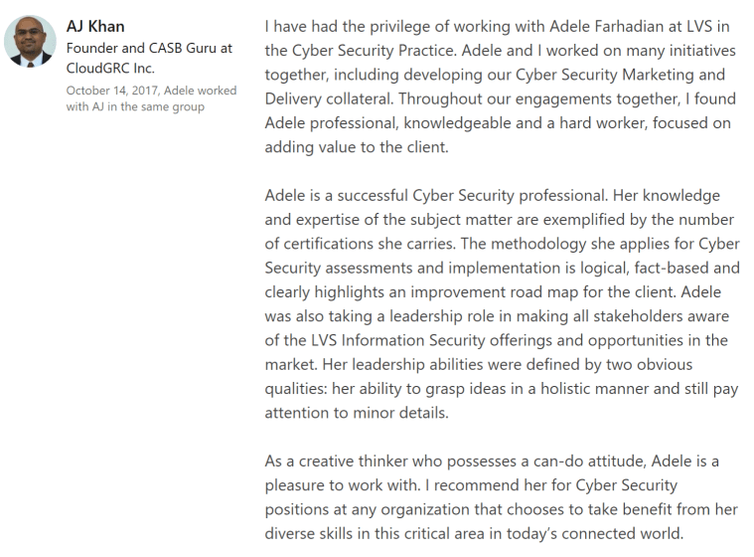Click the "CloudGRC Inc." company text
This screenshot has width=754, height=557.
click(x=111, y=69)
